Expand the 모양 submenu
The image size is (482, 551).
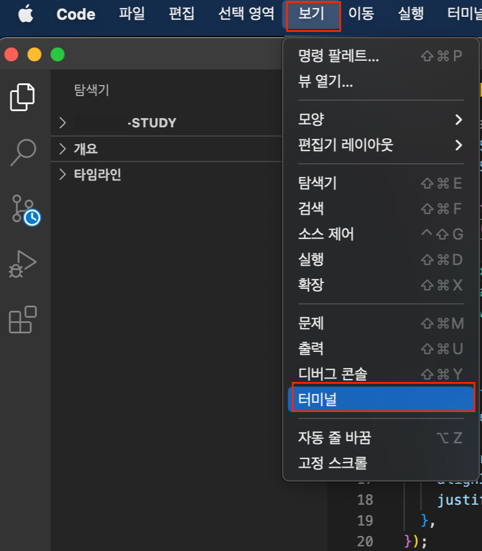click(381, 119)
